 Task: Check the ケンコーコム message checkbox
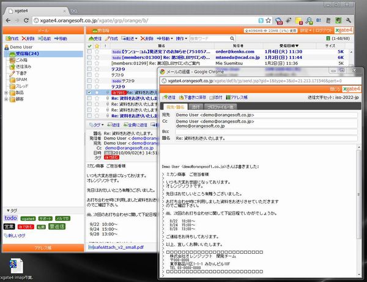click(89, 51)
